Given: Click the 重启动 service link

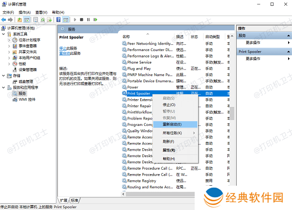Looking at the screenshot, I should pyautogui.click(x=64, y=53).
